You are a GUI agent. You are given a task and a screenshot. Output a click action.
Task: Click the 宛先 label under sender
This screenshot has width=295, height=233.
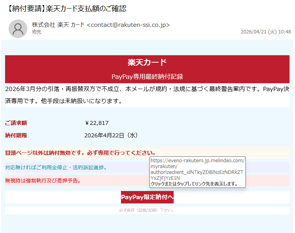tap(37, 32)
